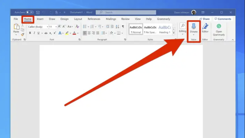245x138 pixels.
Task: Click the Justify alignment icon
Action: pos(98,33)
